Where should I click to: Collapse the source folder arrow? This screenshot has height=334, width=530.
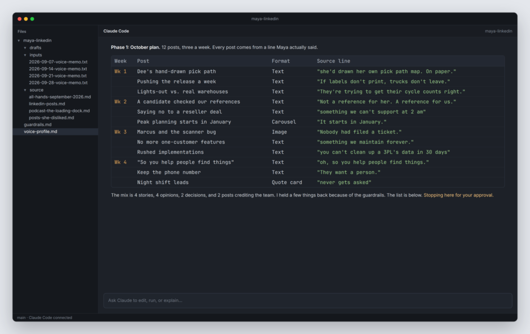25,90
